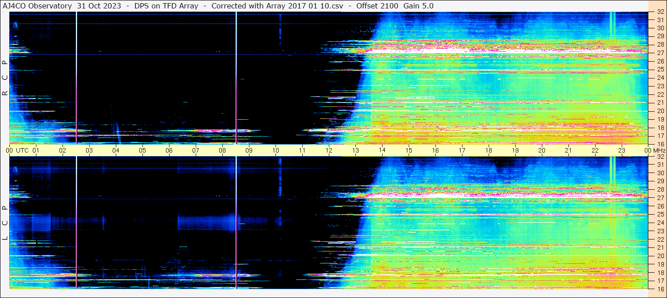Click the 16 MHz label on lower frequency scale

(660, 288)
